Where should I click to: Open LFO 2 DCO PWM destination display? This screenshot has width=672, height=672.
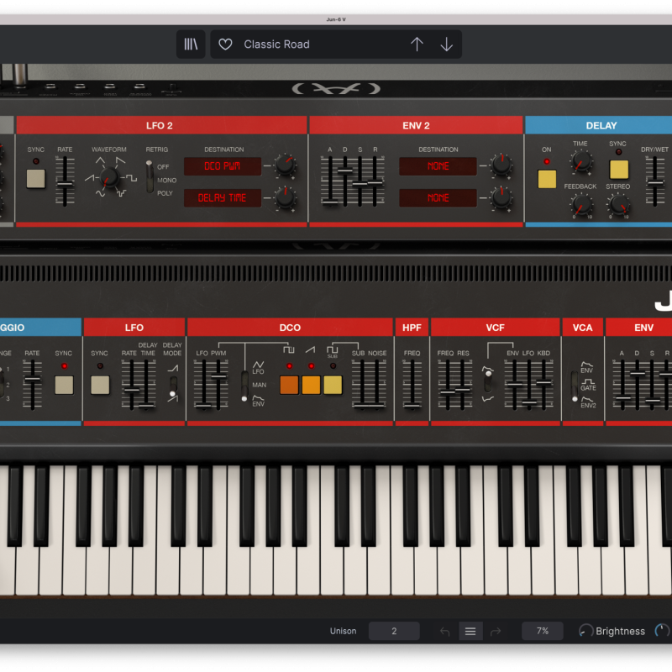click(223, 166)
